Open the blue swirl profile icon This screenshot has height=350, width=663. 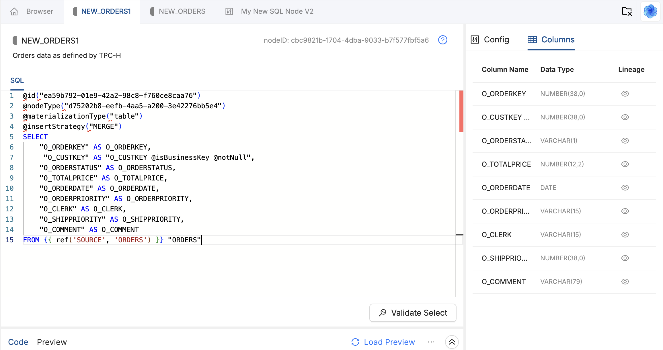click(650, 11)
